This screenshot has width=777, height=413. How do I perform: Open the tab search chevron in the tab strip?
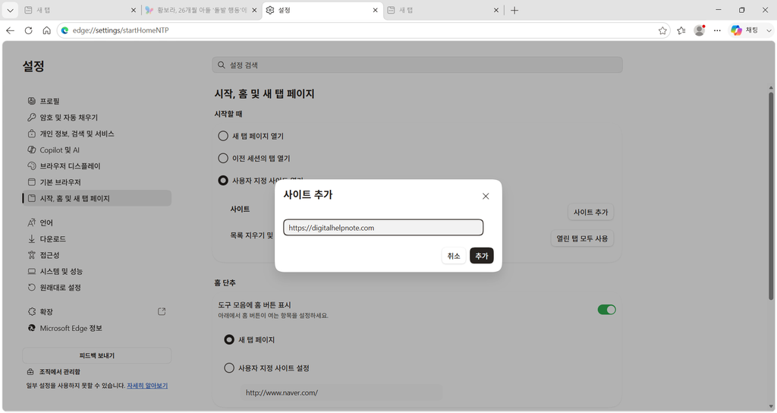(x=10, y=10)
